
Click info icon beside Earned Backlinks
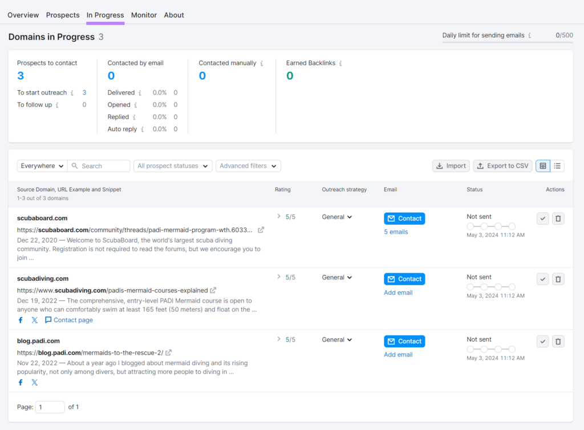340,63
